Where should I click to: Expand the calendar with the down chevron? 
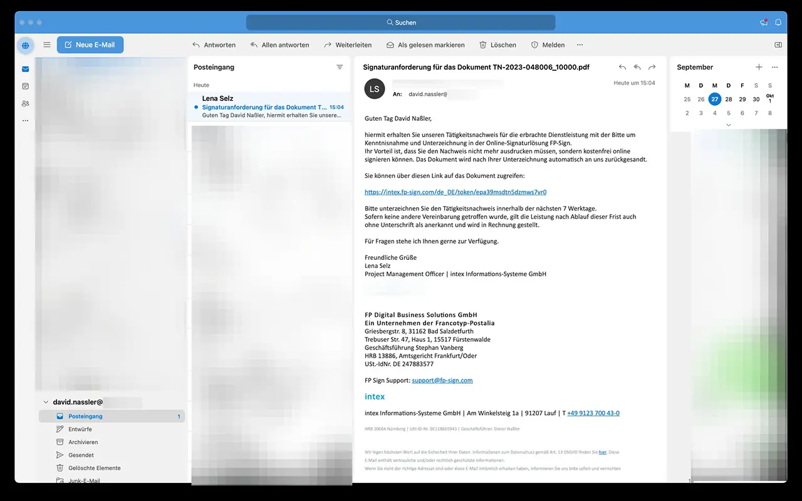(728, 125)
